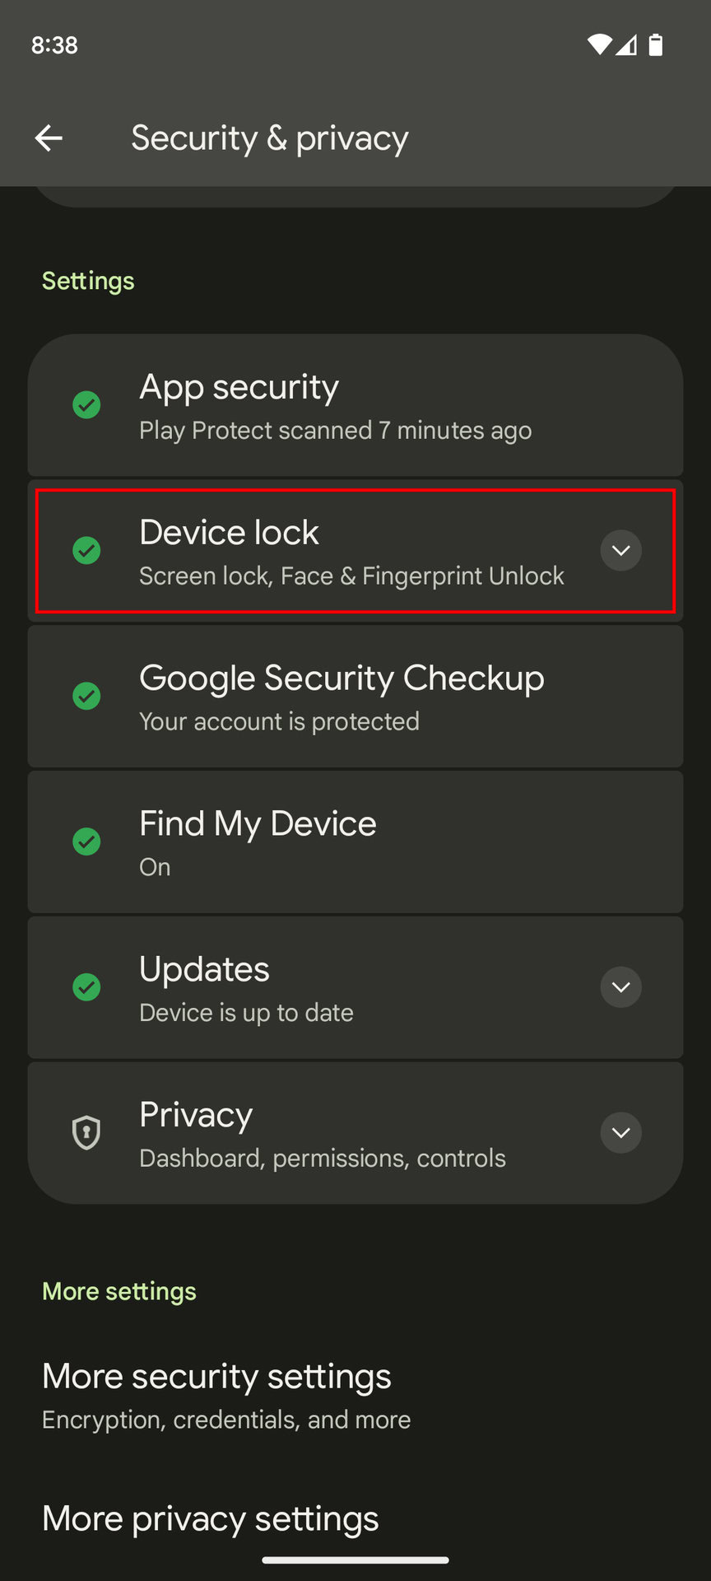Click Google Security Checkup checkmark icon
This screenshot has height=1581, width=711.
[x=86, y=696]
